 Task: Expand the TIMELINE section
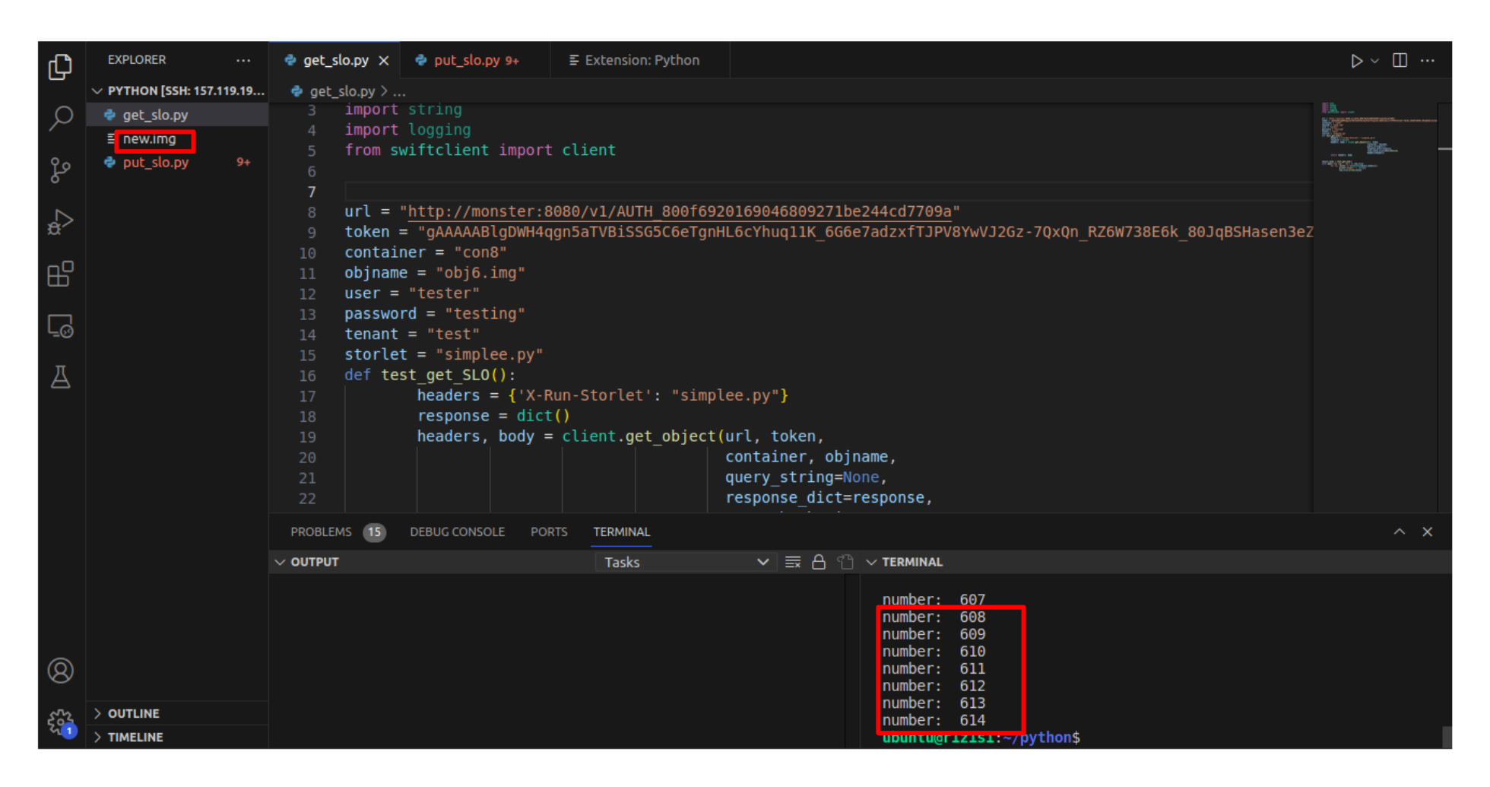pos(135,737)
